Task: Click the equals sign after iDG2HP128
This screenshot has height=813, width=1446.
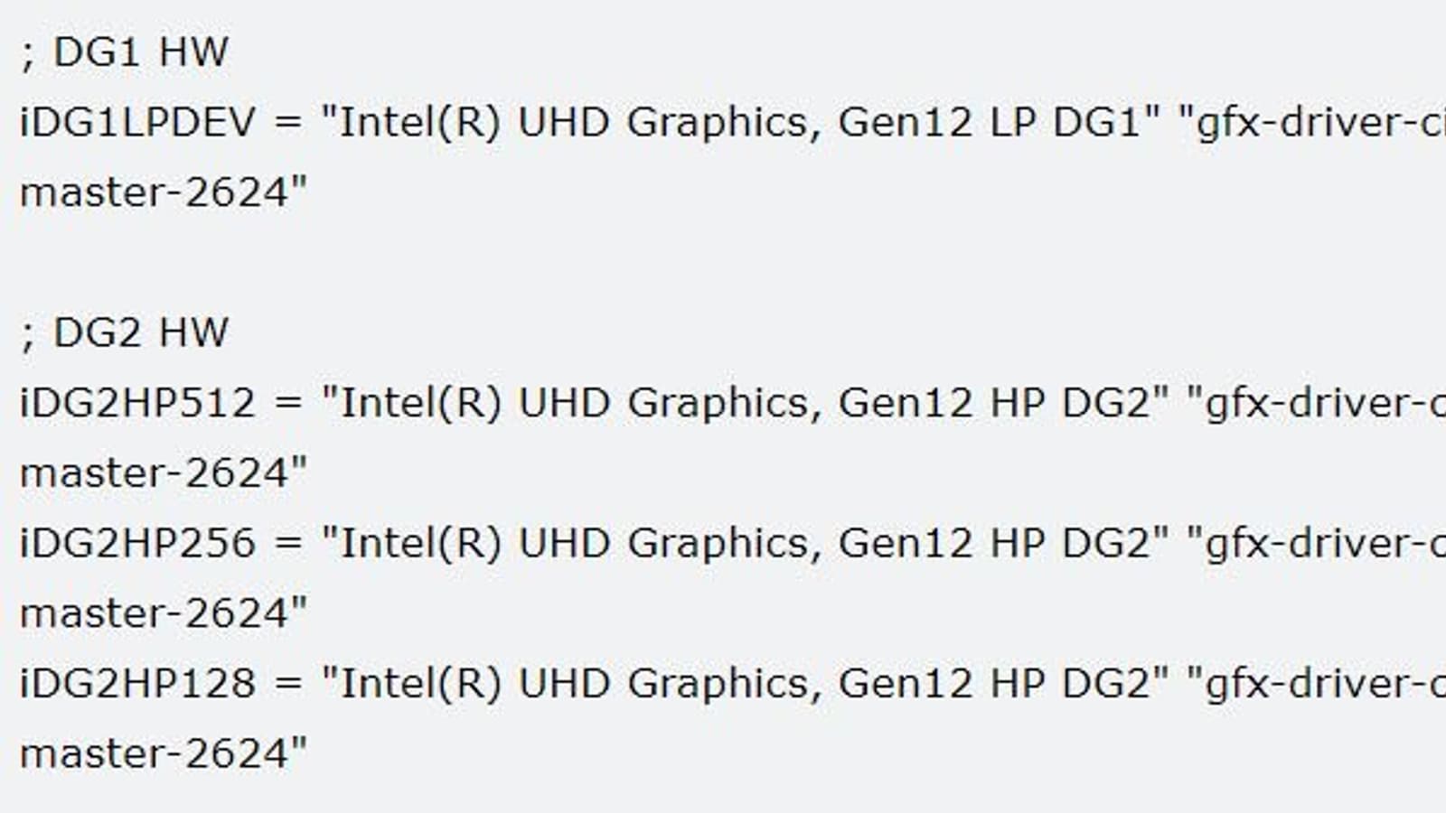Action: 287,684
